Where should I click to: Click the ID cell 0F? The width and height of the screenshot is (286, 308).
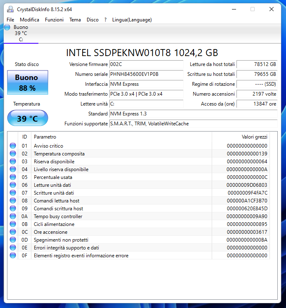[25, 256]
